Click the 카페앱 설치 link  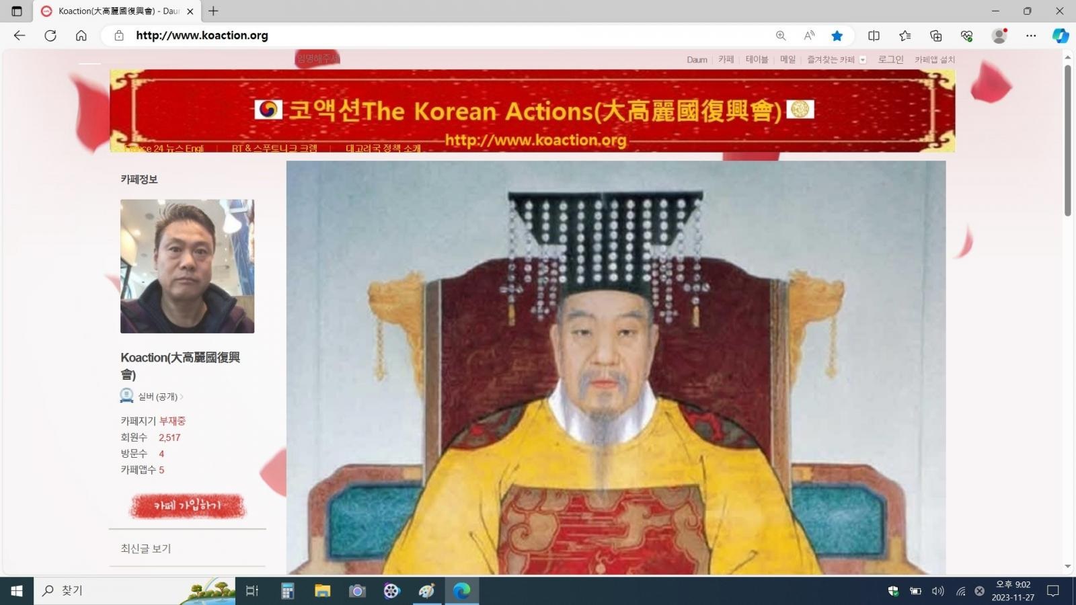point(935,59)
